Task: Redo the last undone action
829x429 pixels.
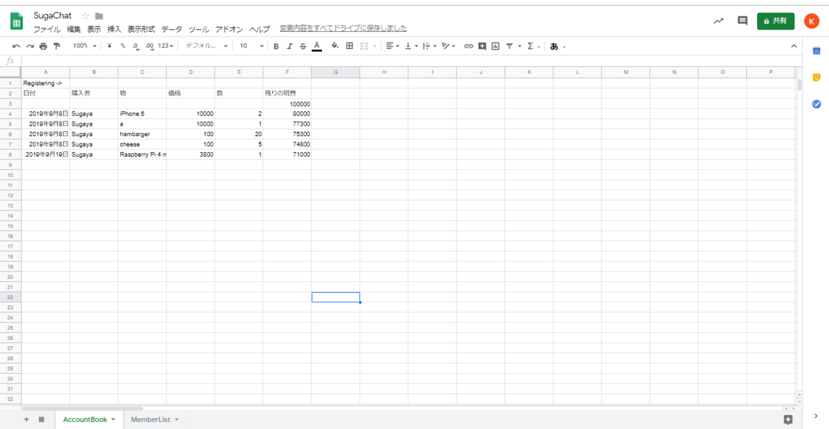Action: (x=30, y=46)
